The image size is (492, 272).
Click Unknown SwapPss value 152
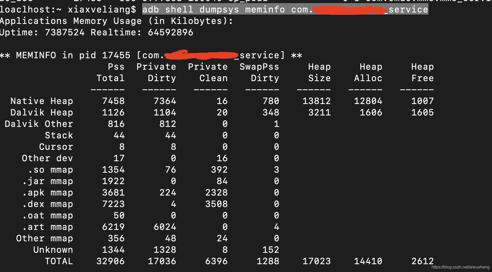[271, 250]
